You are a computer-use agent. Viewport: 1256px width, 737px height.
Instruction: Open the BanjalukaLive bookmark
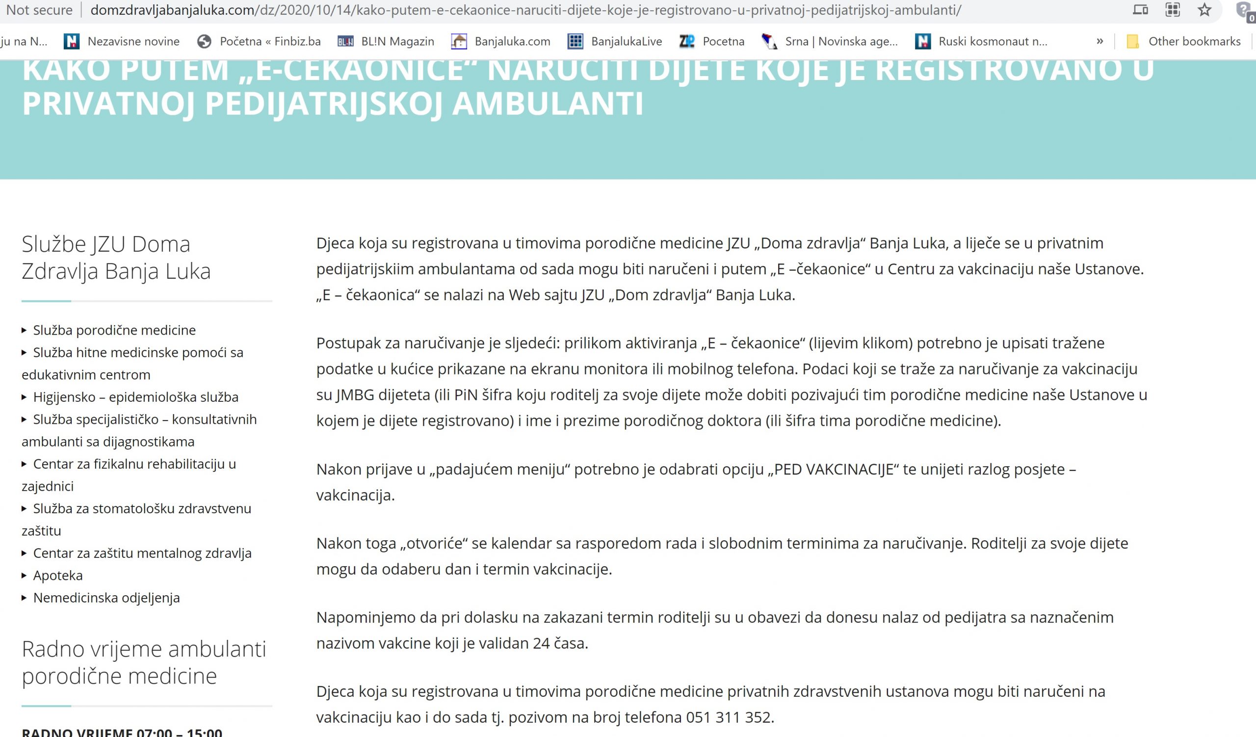tap(615, 41)
